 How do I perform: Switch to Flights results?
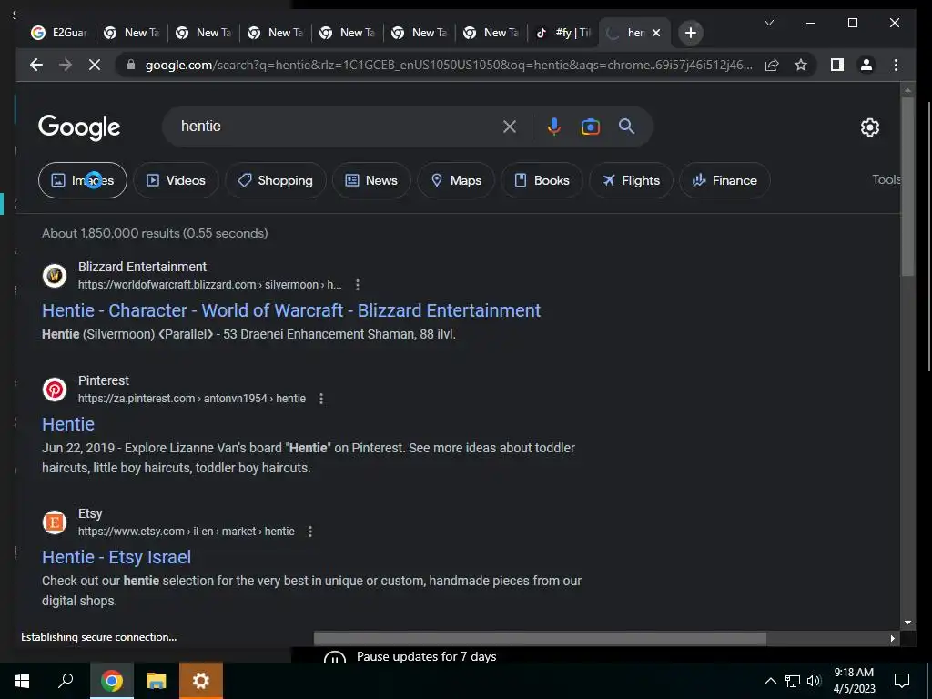631,180
